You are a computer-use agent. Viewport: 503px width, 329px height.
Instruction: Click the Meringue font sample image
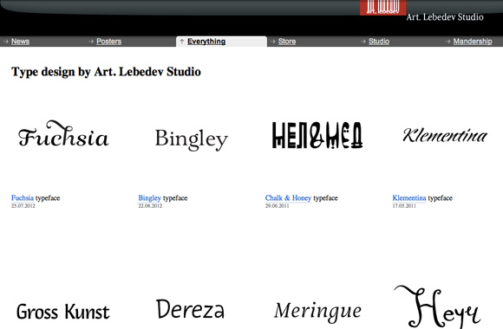pyautogui.click(x=317, y=312)
